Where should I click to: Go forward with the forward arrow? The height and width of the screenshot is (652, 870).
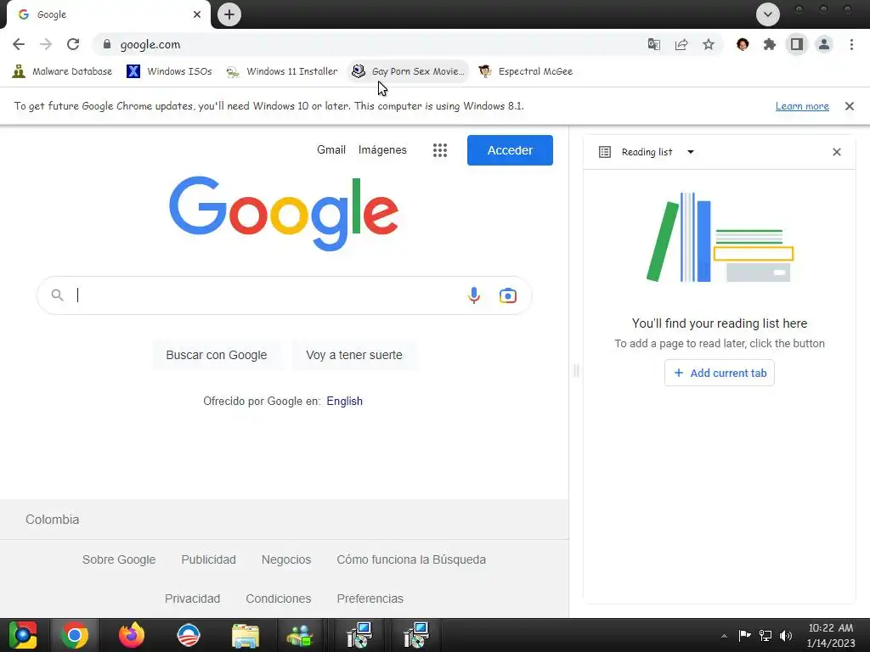point(46,44)
